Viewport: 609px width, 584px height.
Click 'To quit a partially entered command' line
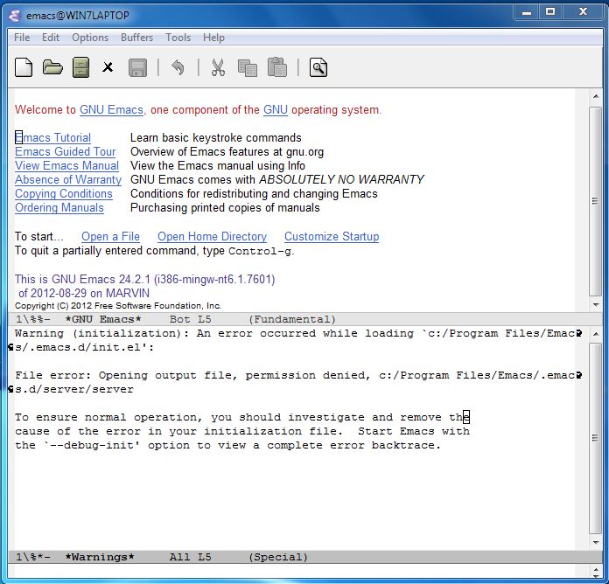coord(154,251)
